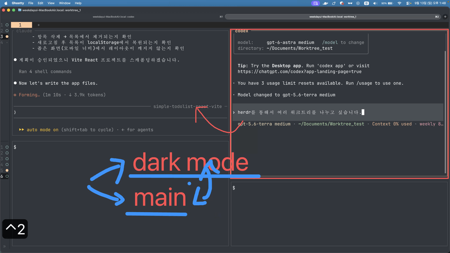Click the '~/Documents/Worktree_test' directory value

coord(300,48)
